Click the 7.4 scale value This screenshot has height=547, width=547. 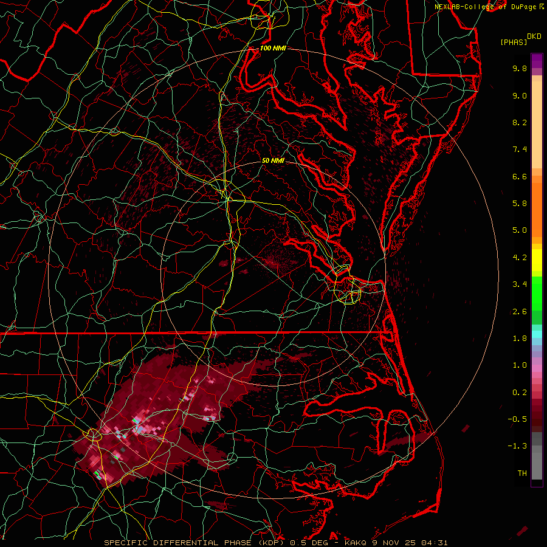pos(520,150)
